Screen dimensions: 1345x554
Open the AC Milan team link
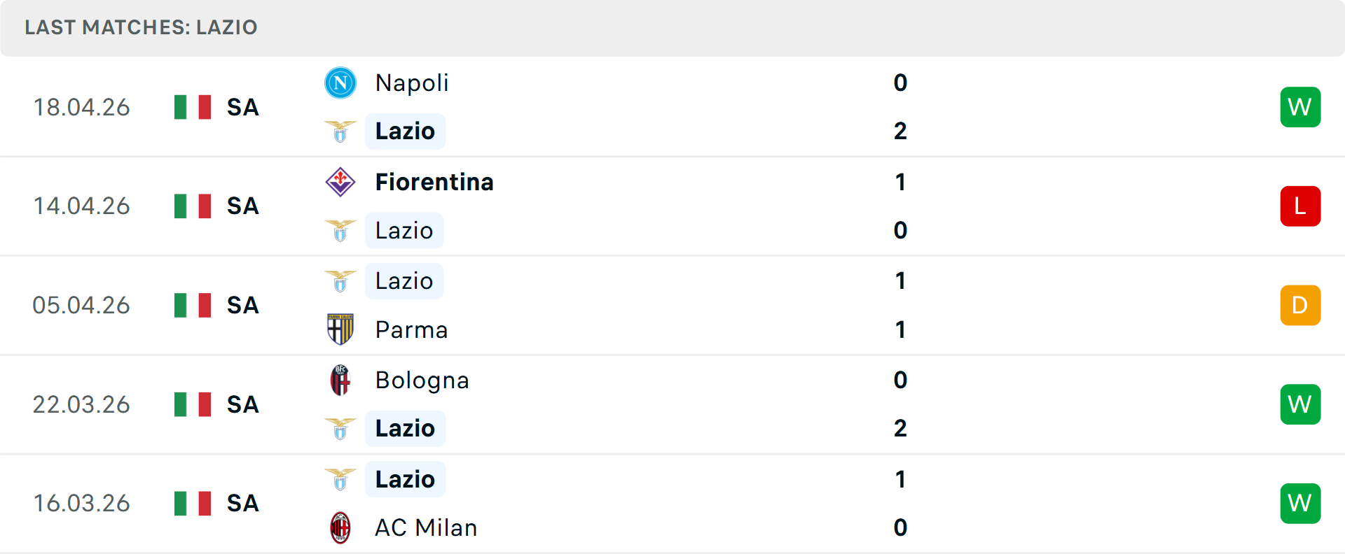coord(426,527)
